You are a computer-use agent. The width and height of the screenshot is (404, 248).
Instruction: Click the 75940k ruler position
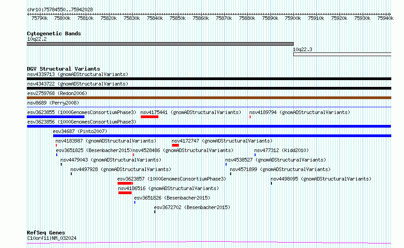pos(385,19)
